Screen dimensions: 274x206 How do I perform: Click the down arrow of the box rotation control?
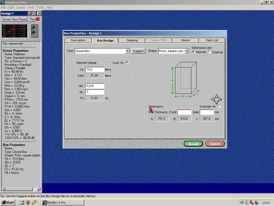click(x=216, y=103)
